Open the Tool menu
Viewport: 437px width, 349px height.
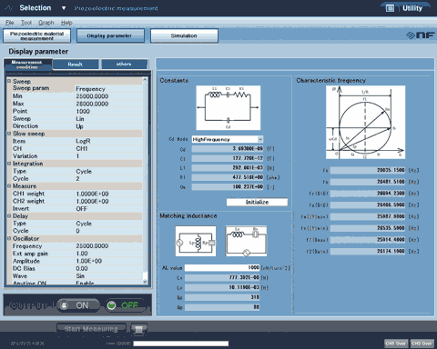pos(26,23)
